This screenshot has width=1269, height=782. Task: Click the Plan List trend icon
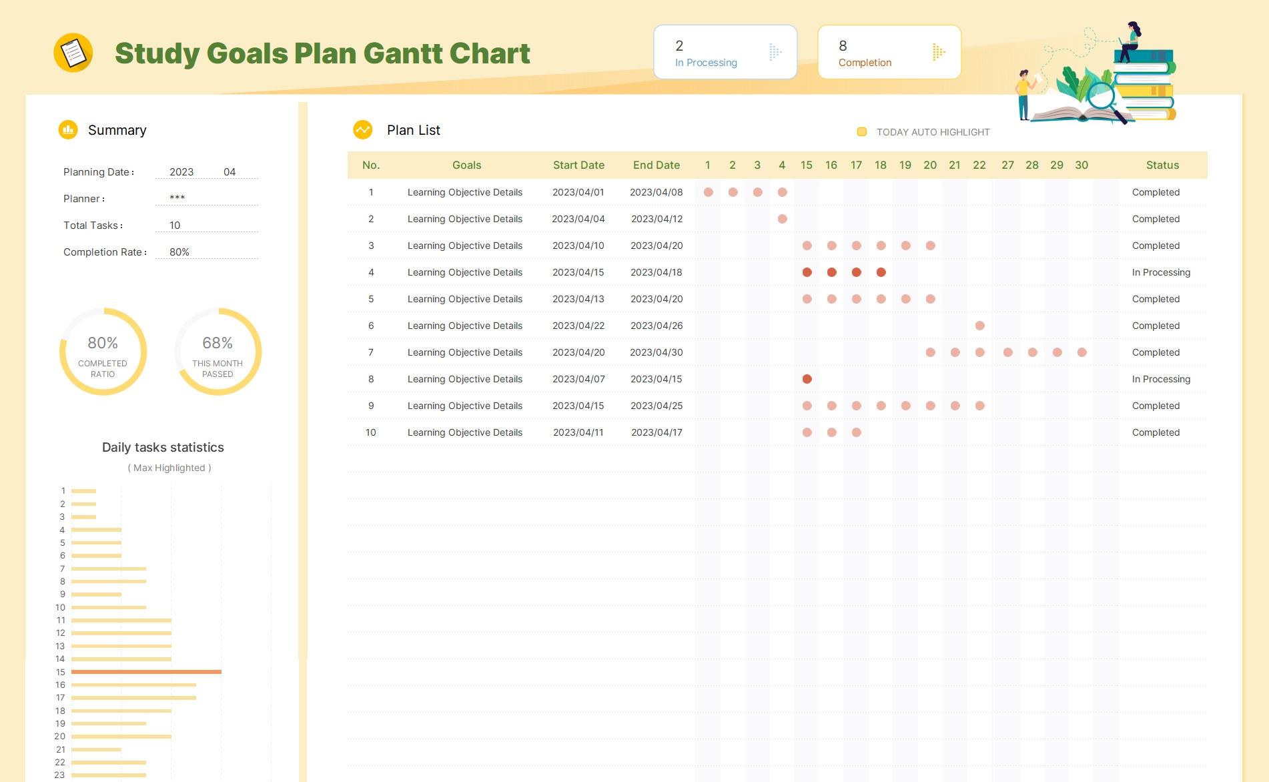(x=363, y=129)
